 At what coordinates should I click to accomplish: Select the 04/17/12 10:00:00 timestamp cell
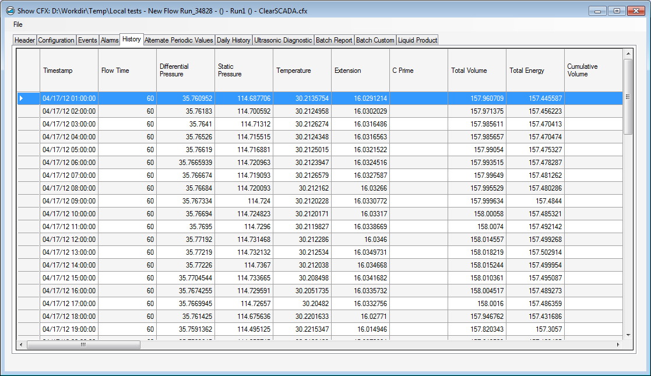pyautogui.click(x=69, y=214)
